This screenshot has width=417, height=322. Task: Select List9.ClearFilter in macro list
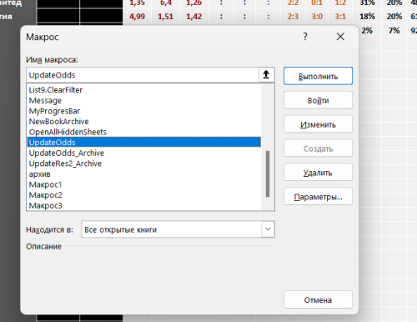click(x=144, y=90)
